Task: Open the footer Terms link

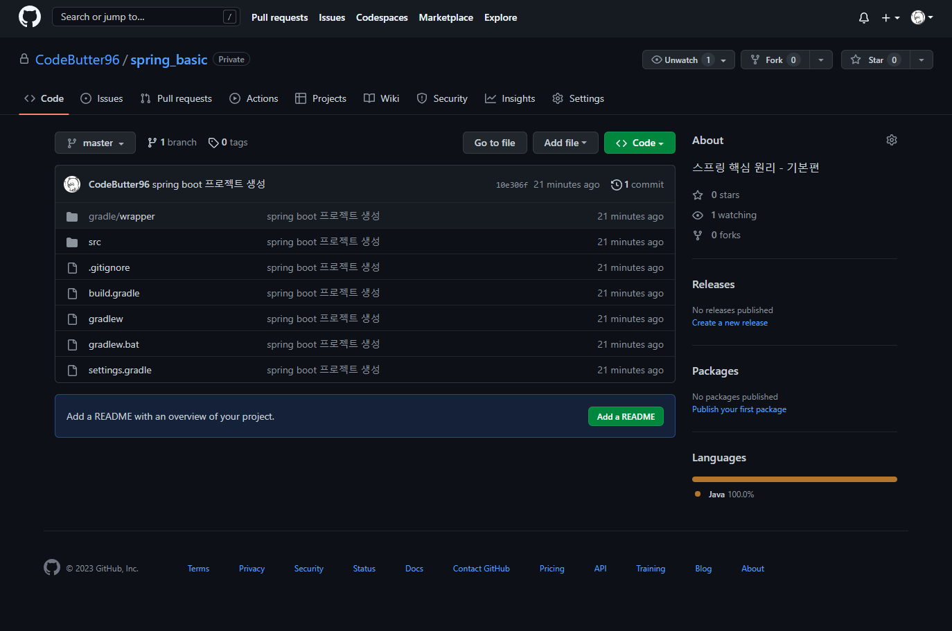Action: (x=198, y=569)
